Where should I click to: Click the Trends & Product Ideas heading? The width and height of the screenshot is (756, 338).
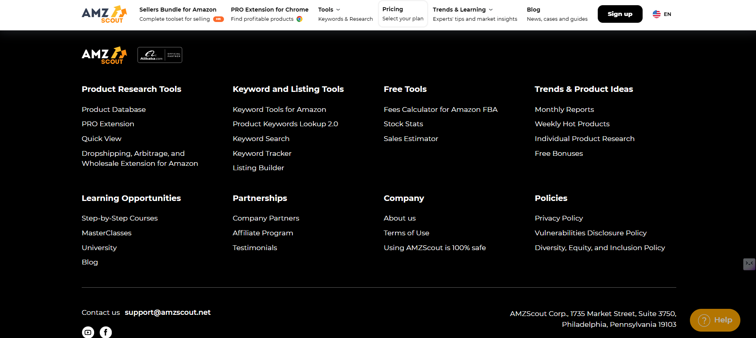coord(584,89)
